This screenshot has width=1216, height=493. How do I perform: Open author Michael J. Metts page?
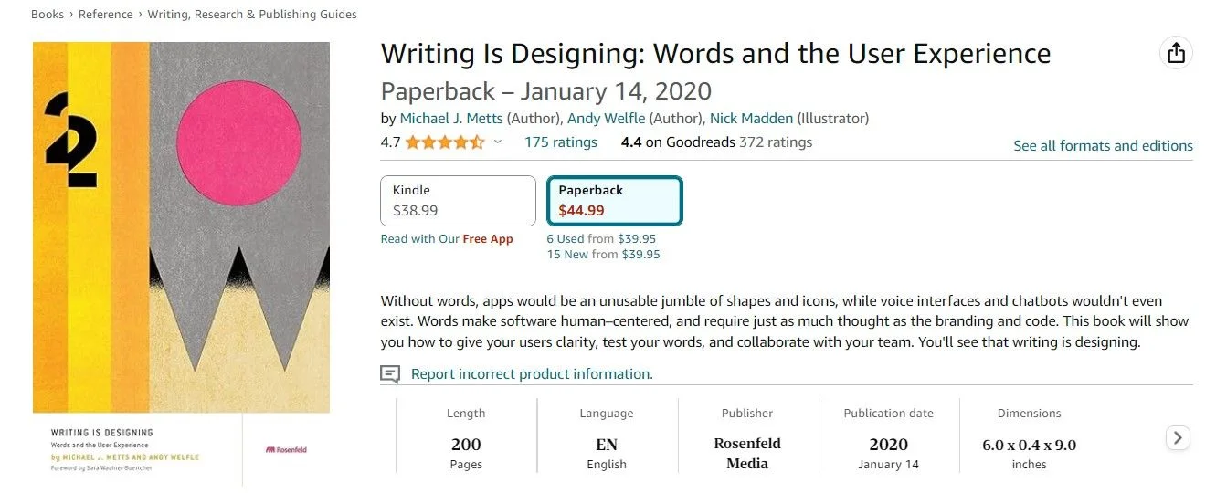(x=451, y=119)
